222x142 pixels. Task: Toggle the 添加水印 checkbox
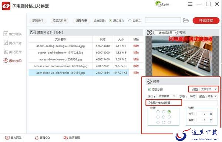point(149,89)
